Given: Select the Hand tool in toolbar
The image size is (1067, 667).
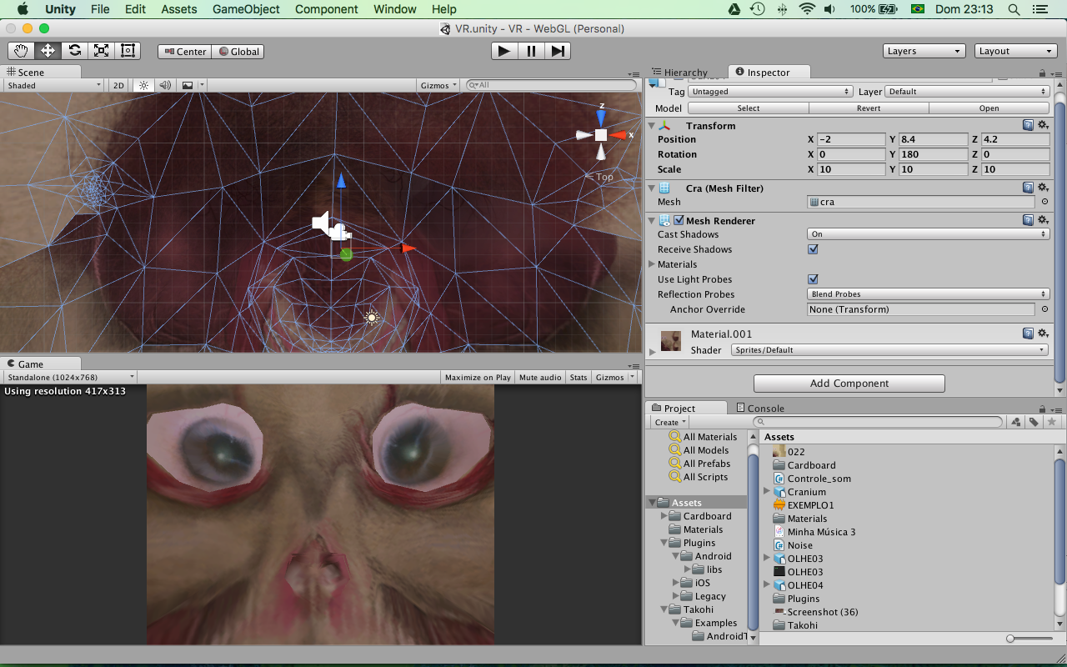Looking at the screenshot, I should coord(21,51).
